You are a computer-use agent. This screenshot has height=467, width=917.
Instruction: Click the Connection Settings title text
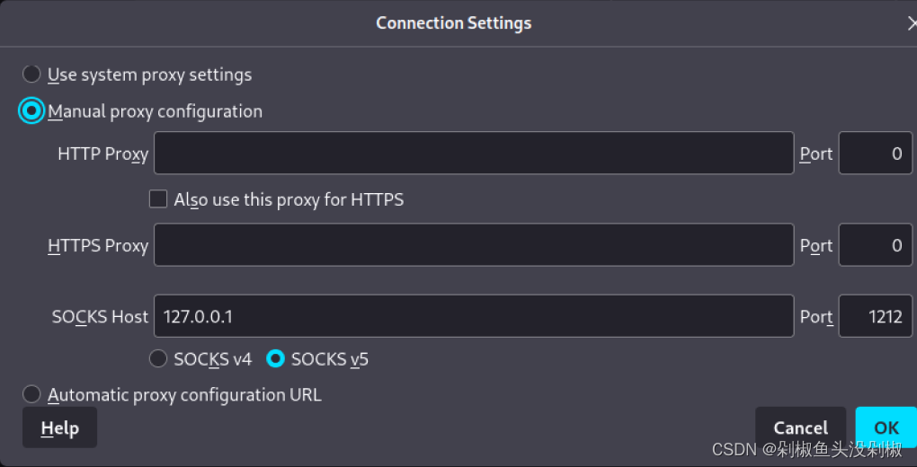(x=454, y=23)
